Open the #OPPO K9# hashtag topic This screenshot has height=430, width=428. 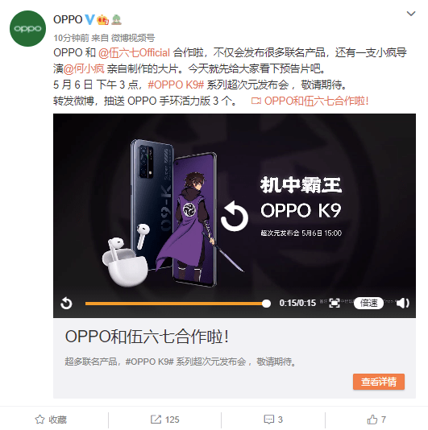coord(176,85)
